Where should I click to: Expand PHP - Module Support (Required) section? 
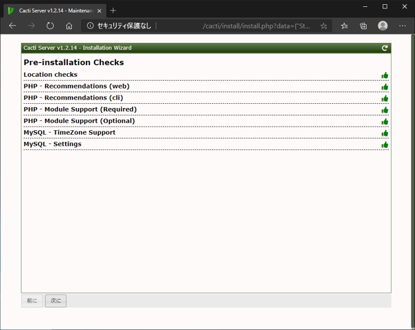coord(80,109)
